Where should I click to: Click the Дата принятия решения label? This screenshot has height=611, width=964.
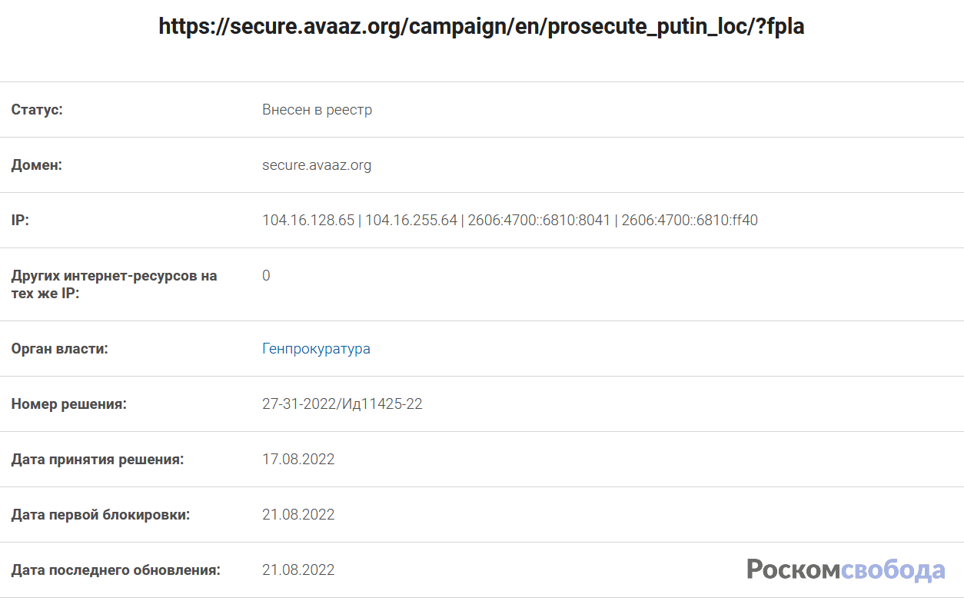(98, 460)
